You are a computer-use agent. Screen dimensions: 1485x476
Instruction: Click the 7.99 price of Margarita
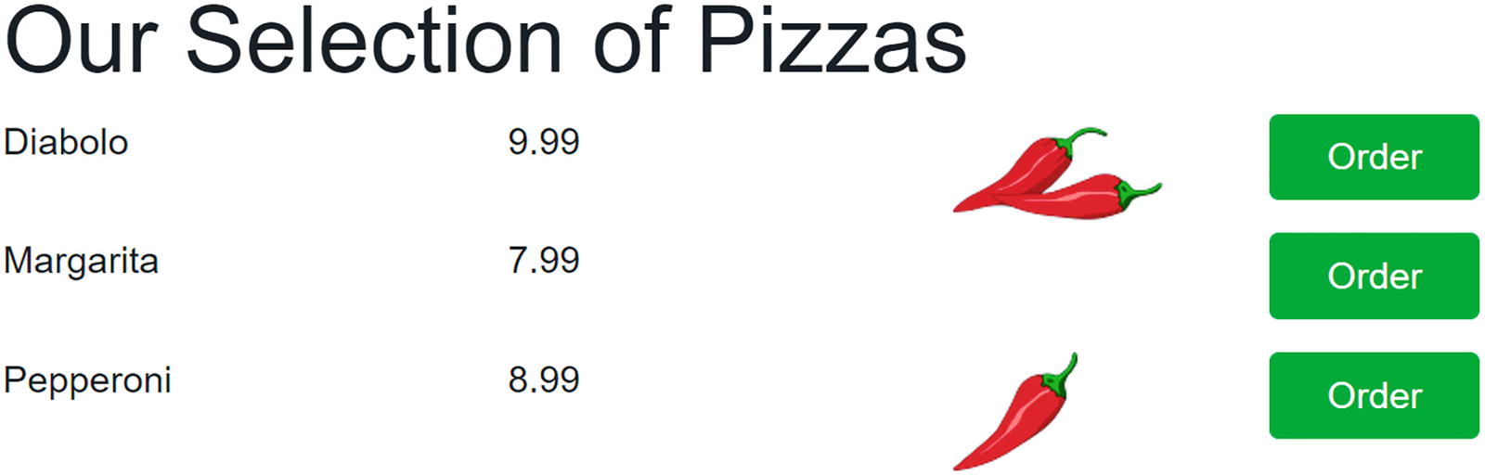tap(543, 261)
